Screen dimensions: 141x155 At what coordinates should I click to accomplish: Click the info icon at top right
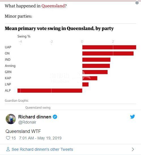click(137, 3)
